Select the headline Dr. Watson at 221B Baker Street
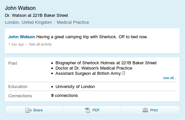 [x=36, y=15]
